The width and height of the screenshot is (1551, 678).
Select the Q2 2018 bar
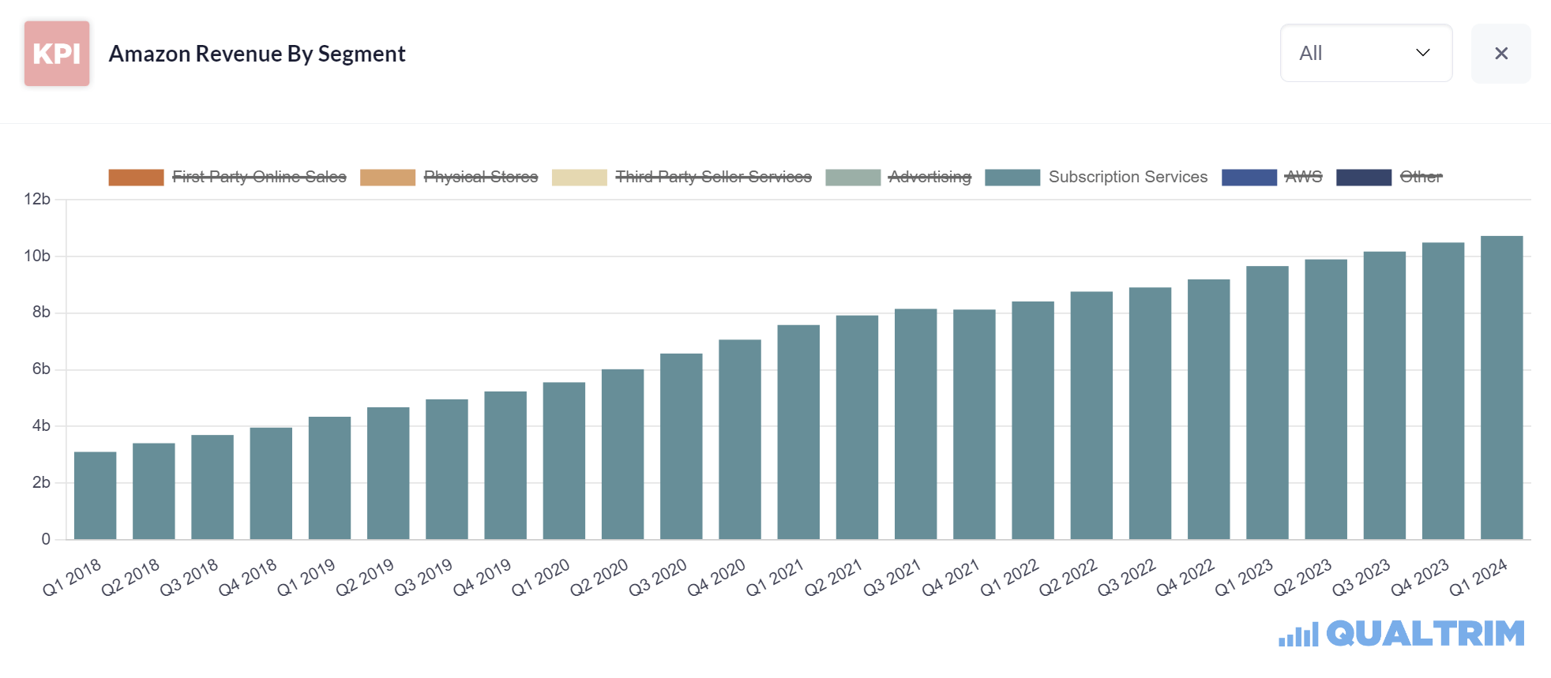[x=154, y=492]
